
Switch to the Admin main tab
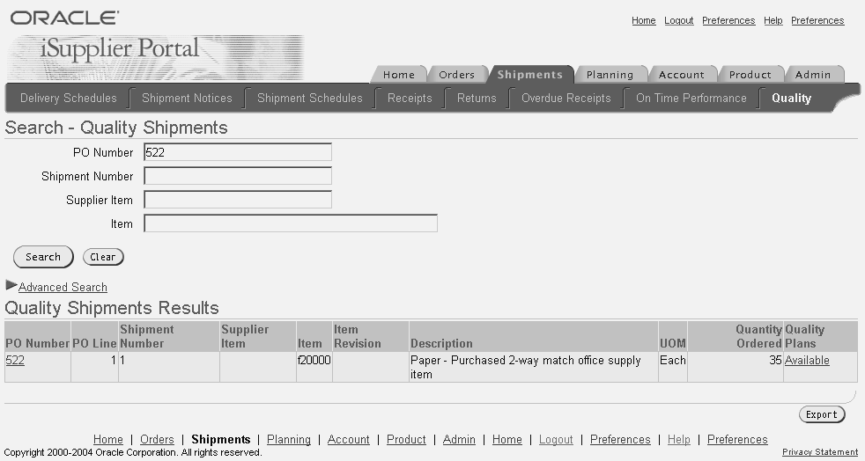(813, 75)
